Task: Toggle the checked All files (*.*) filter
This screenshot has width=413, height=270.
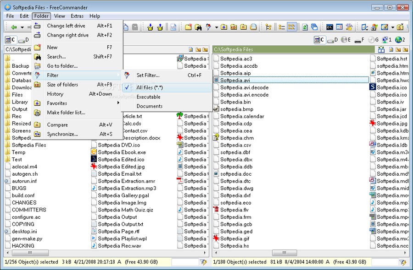Action: click(167, 87)
